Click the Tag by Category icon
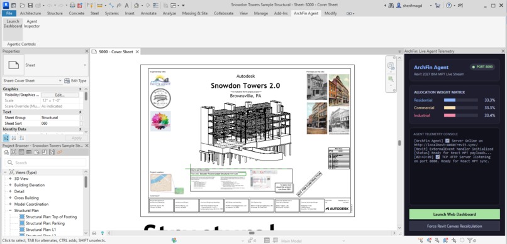Viewport: 507px width, 244px height. tap(119, 6)
